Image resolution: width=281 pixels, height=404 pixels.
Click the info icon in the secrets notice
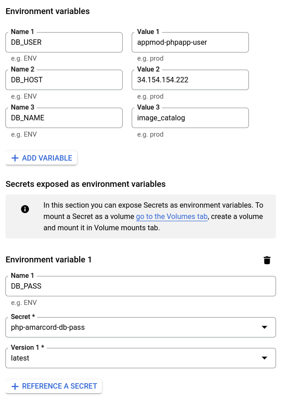point(25,209)
